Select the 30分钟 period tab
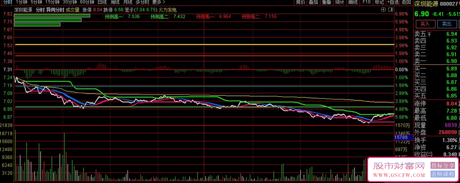This screenshot has height=183, width=460. (x=70, y=2)
